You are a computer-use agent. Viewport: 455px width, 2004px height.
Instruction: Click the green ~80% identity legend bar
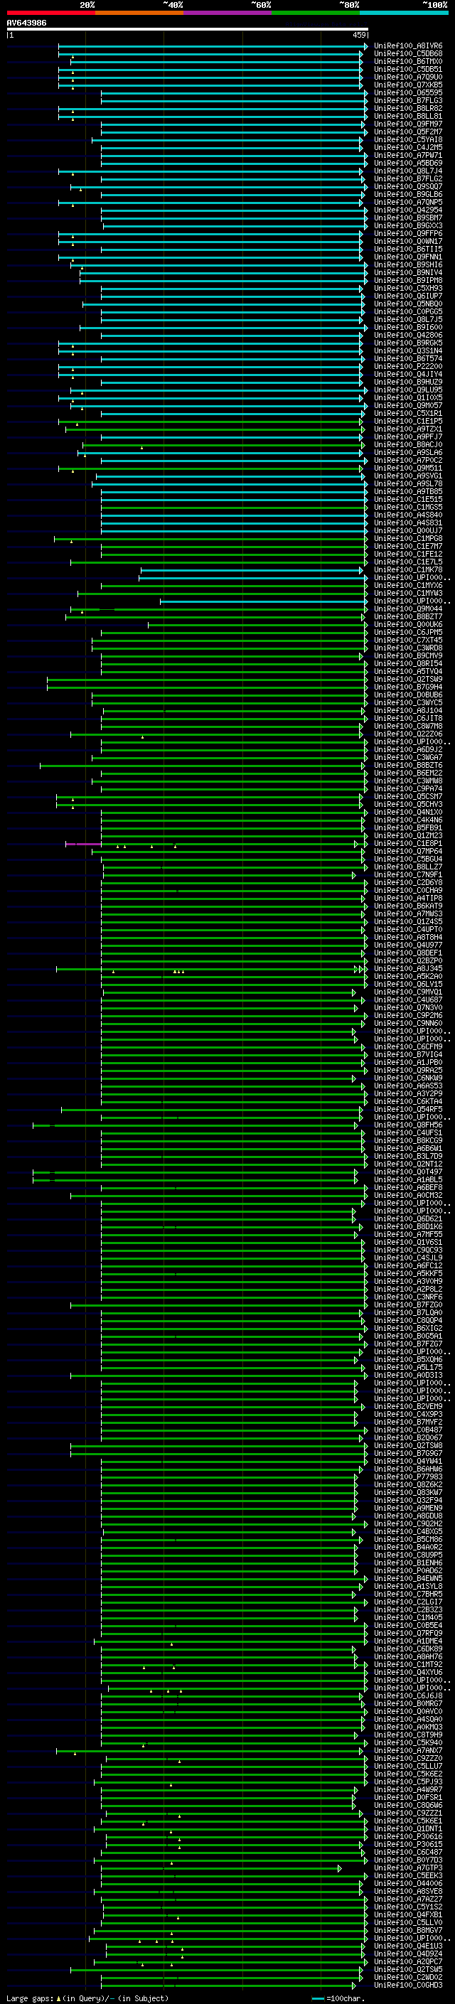(316, 13)
